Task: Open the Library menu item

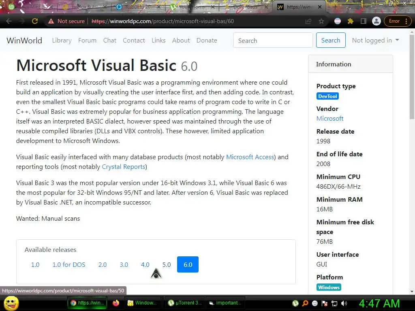Action: (62, 40)
